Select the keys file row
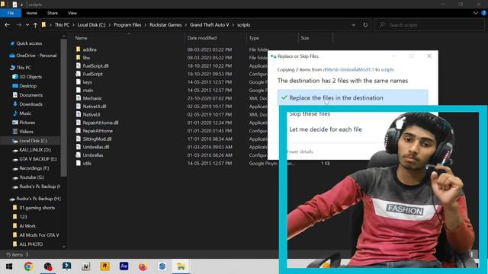Screen dimensions: 488x274 point(87,82)
